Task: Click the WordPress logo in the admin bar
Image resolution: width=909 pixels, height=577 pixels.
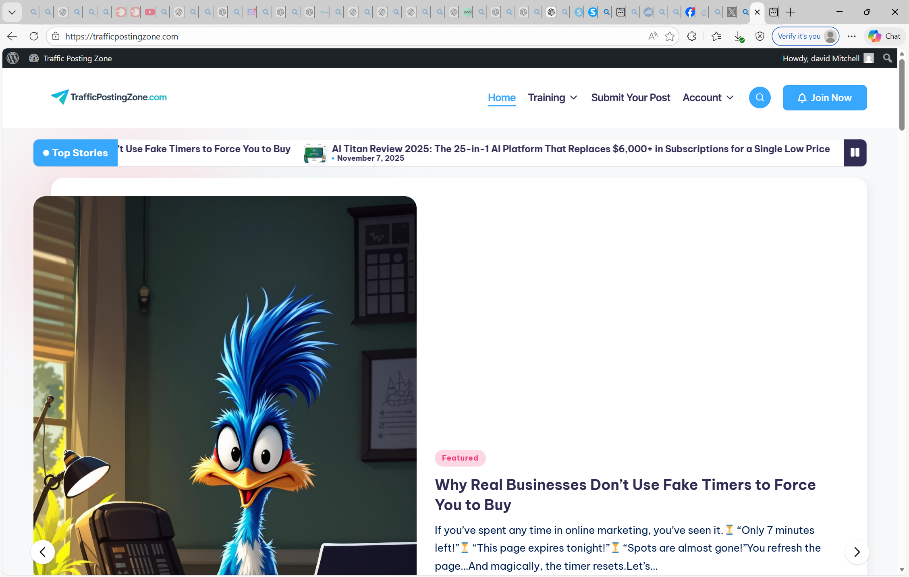Action: [12, 58]
